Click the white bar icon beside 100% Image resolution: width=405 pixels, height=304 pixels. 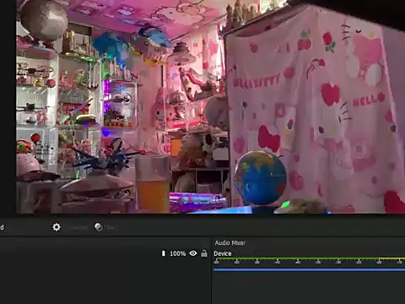tap(164, 253)
